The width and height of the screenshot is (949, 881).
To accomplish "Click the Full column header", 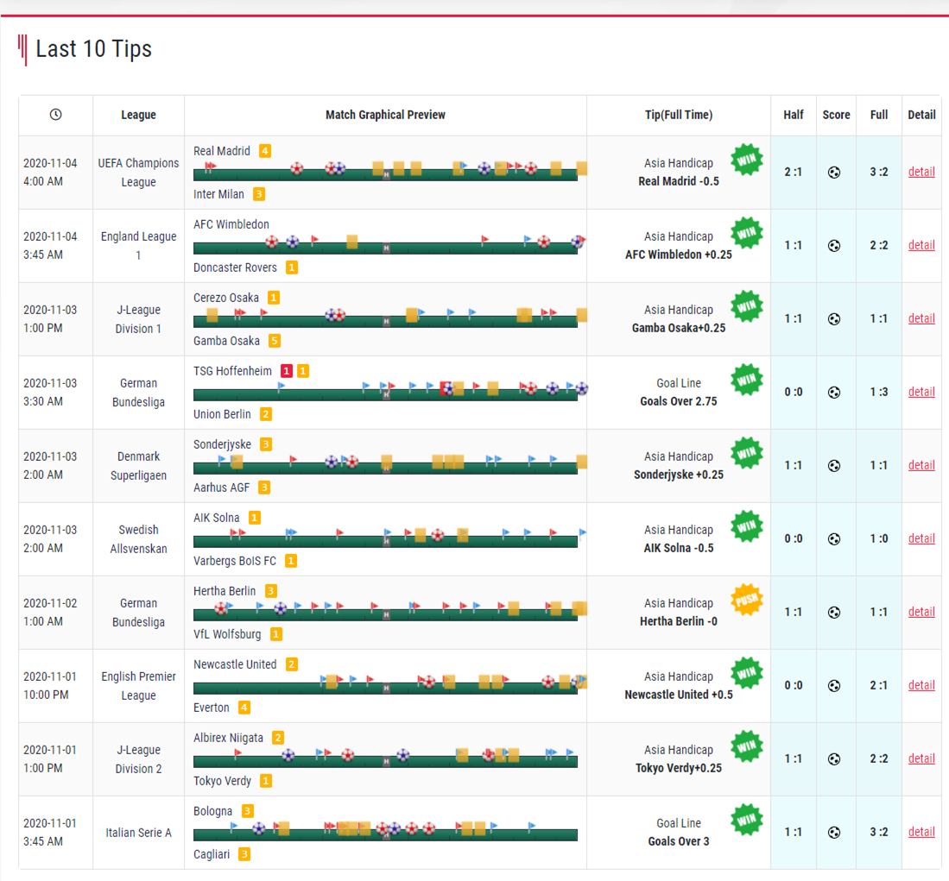I will click(879, 115).
